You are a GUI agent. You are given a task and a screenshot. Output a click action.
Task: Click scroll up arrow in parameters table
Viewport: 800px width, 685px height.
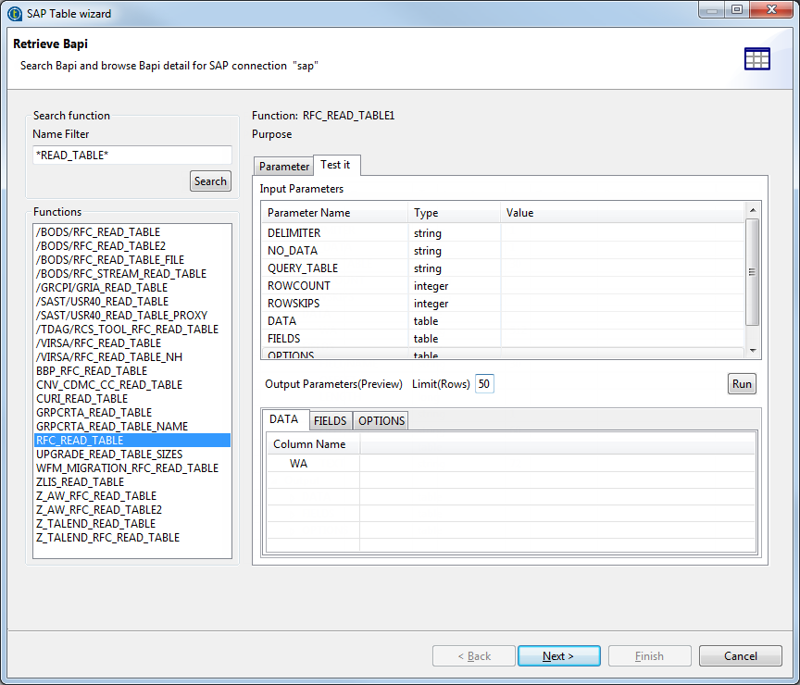point(753,211)
